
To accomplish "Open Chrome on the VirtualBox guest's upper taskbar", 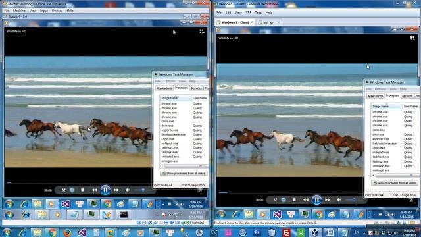I will 107,204.
